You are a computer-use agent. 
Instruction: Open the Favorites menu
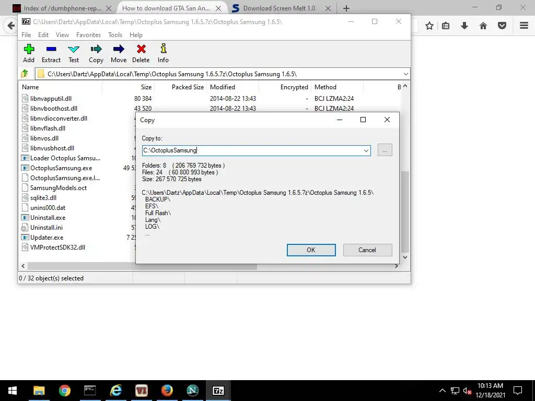[88, 35]
